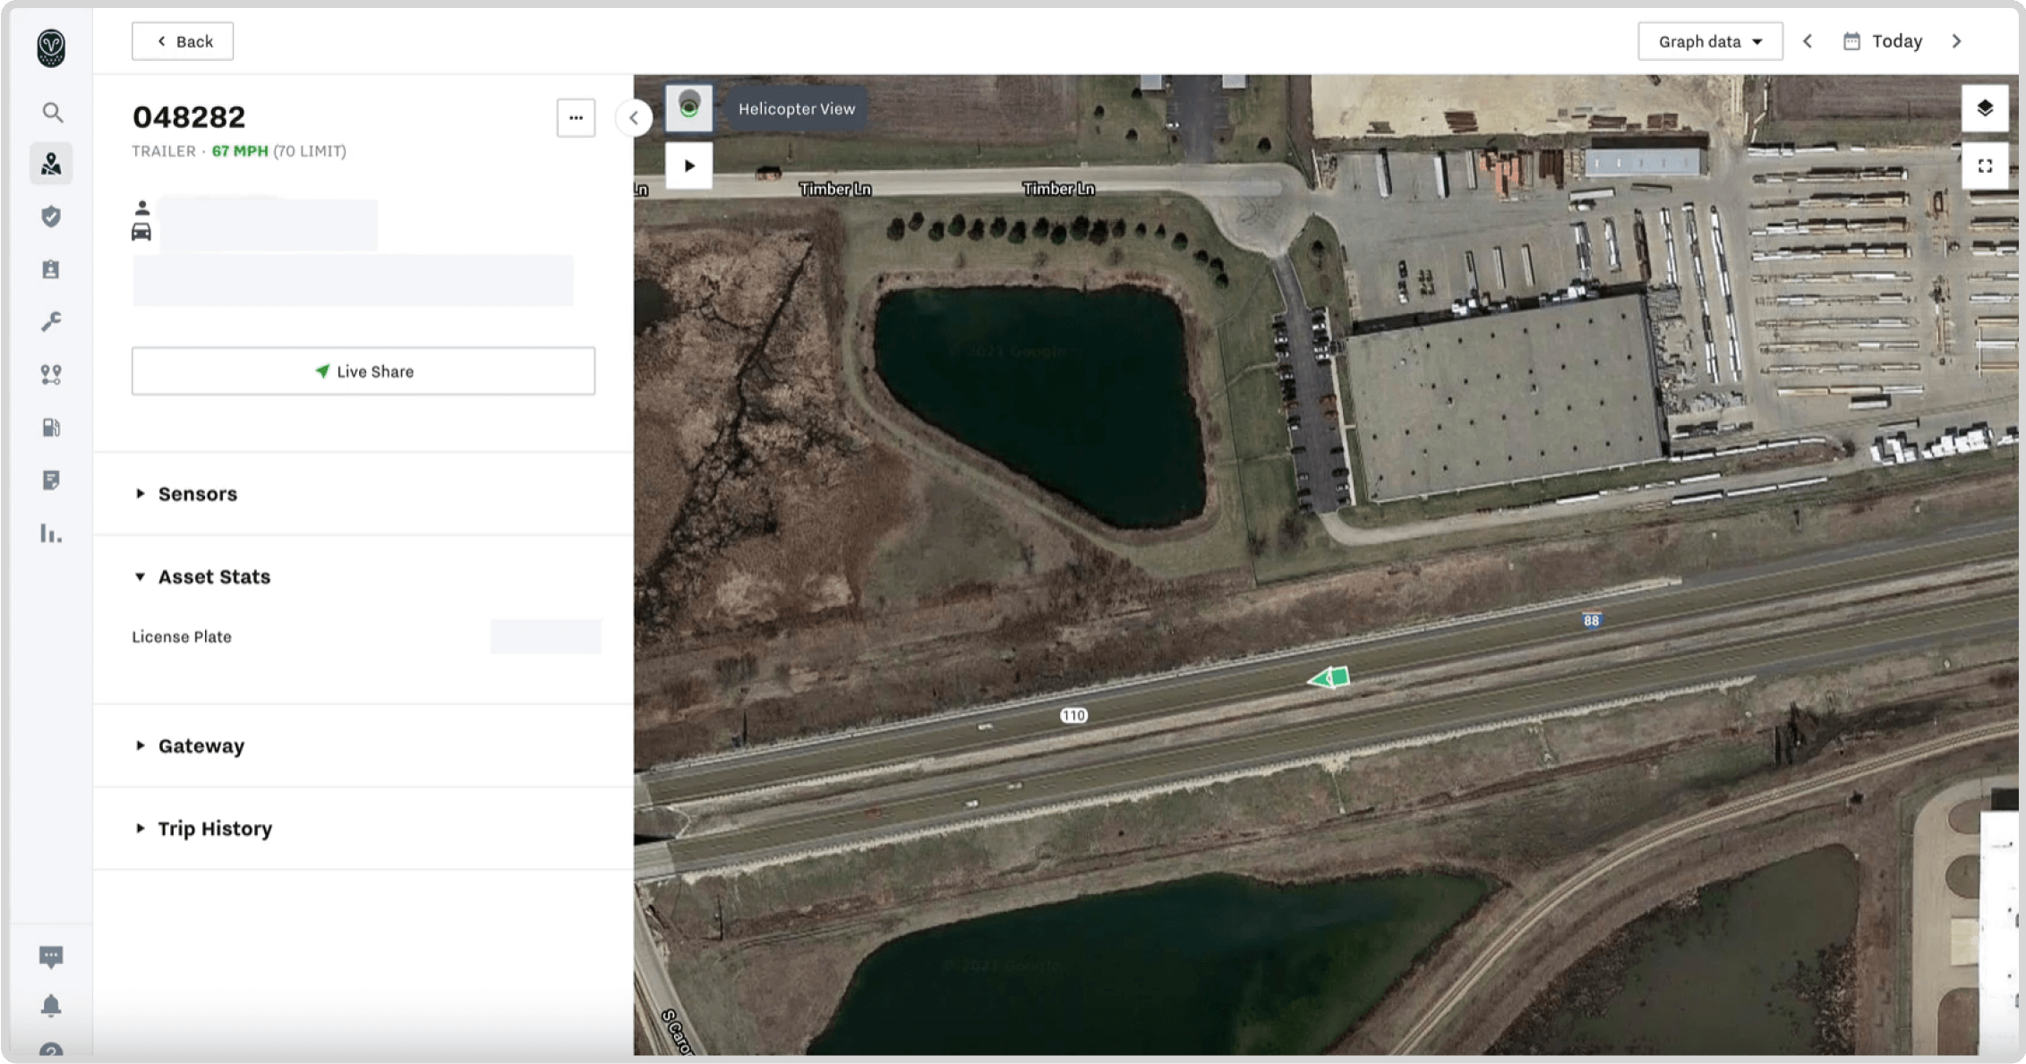The height and width of the screenshot is (1064, 2026).
Task: Click the Back button
Action: click(x=183, y=41)
